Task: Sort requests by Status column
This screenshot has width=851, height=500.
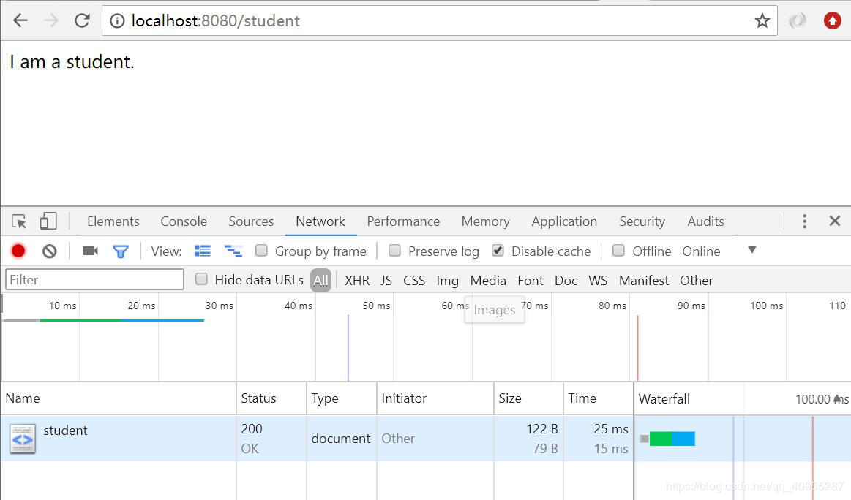Action: 271,398
